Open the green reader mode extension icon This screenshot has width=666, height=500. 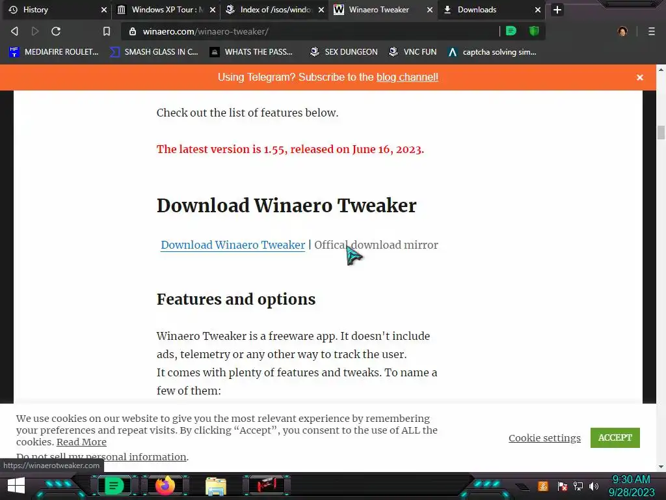pos(511,31)
